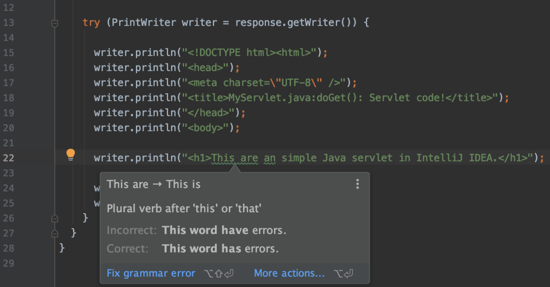Click line number 13 in the gutter

coord(8,23)
